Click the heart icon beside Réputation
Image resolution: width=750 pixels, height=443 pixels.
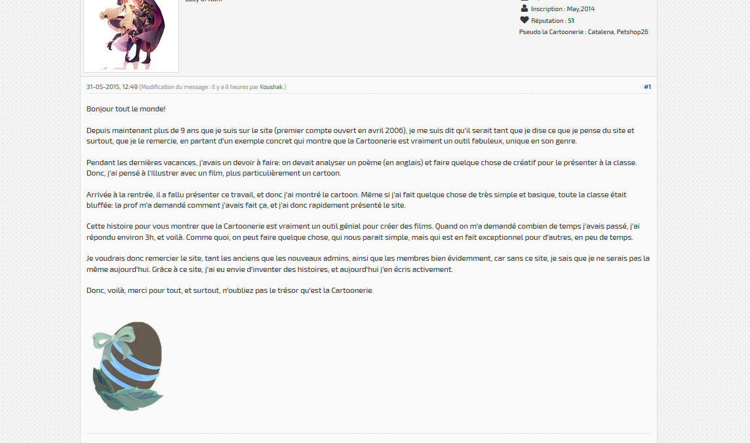[524, 20]
